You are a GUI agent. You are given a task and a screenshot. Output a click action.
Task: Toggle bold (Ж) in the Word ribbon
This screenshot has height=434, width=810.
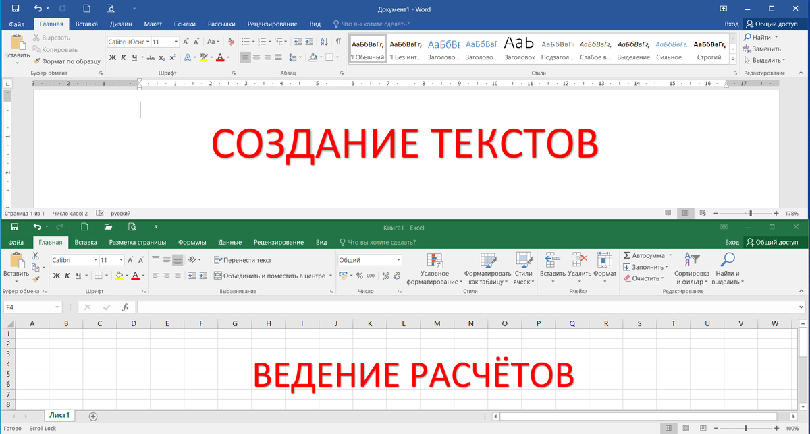tap(112, 58)
